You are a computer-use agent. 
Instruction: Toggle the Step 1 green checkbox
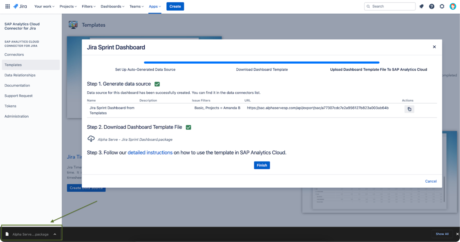(157, 84)
